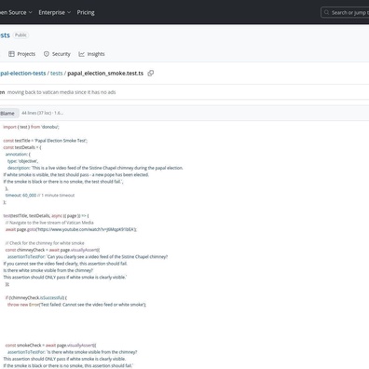This screenshot has width=369, height=369.
Task: Switch to the Insights tab
Action: pyautogui.click(x=91, y=54)
